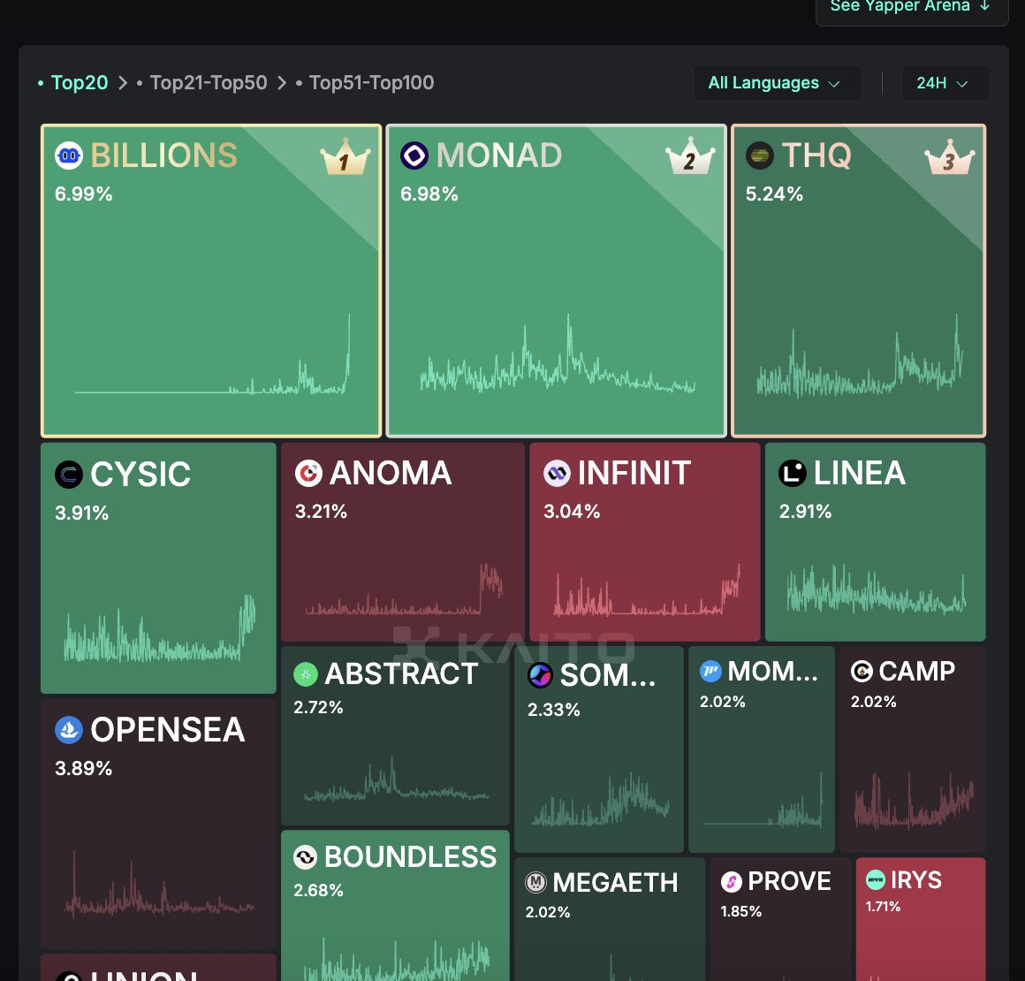Click the 5.24% value on THQ

coord(774,194)
